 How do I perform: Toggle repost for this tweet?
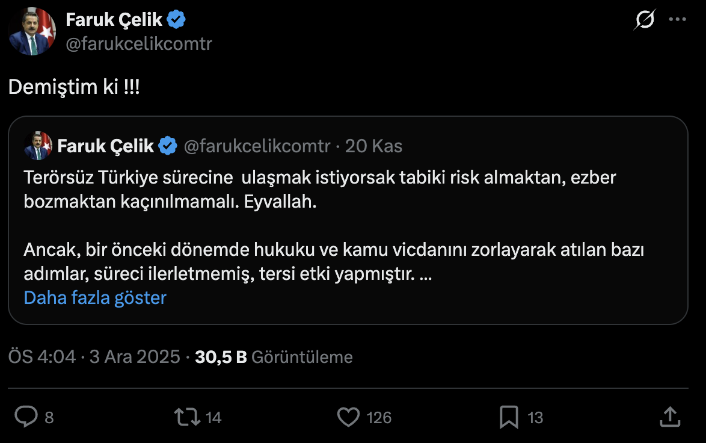(188, 416)
